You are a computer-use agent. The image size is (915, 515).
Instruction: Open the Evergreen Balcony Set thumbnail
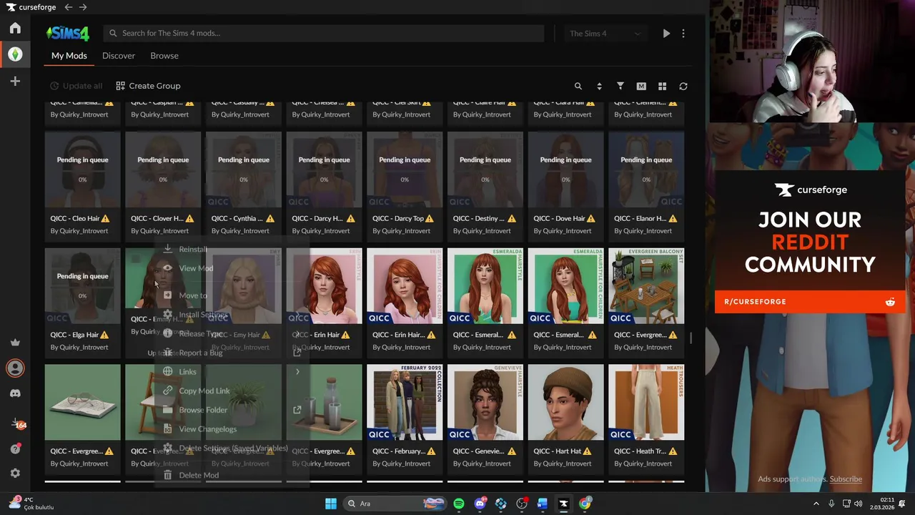pos(646,286)
